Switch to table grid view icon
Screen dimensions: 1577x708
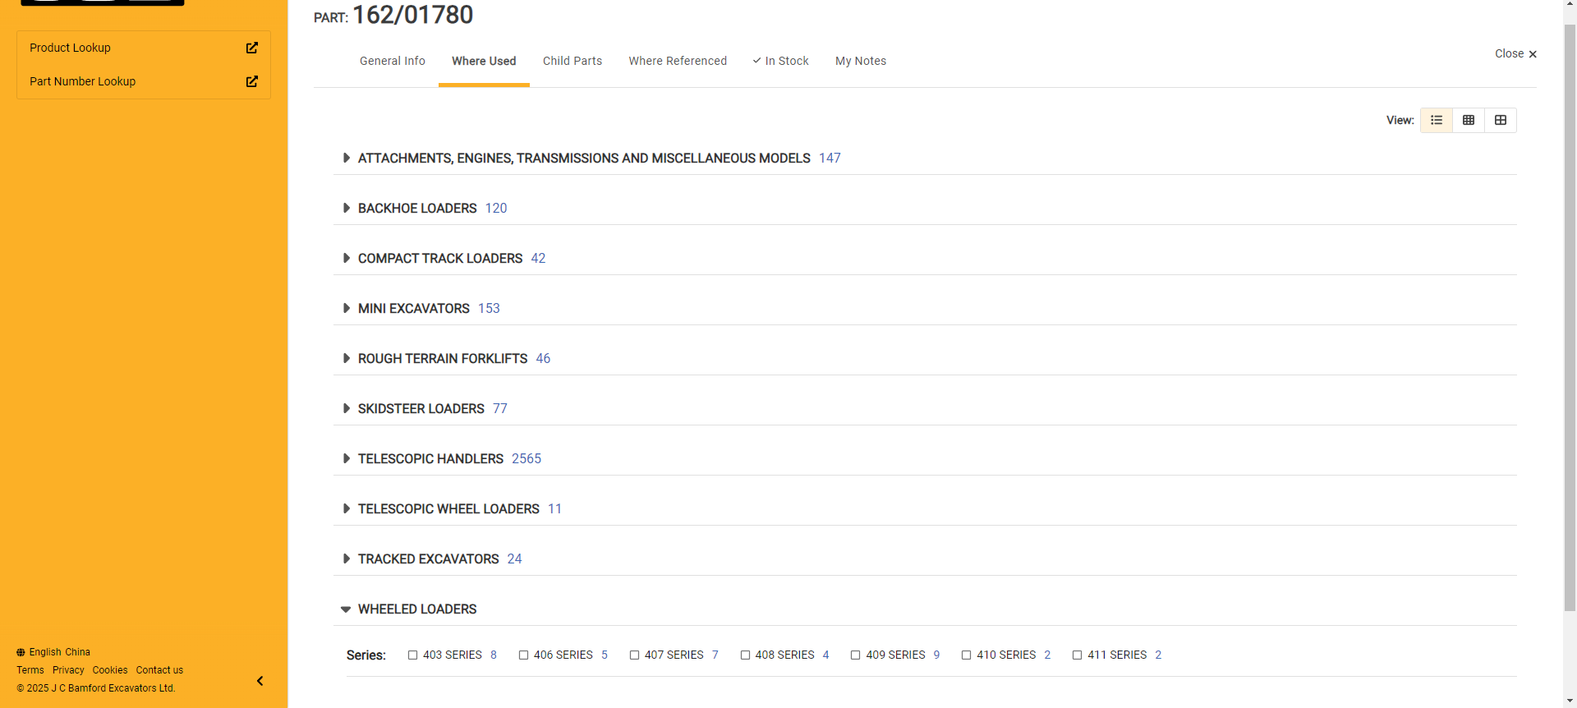(1468, 120)
